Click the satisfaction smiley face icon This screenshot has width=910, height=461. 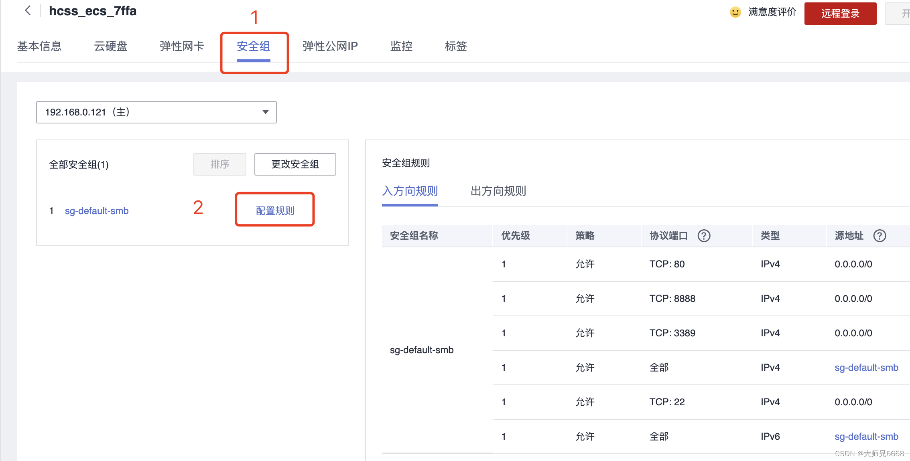735,12
